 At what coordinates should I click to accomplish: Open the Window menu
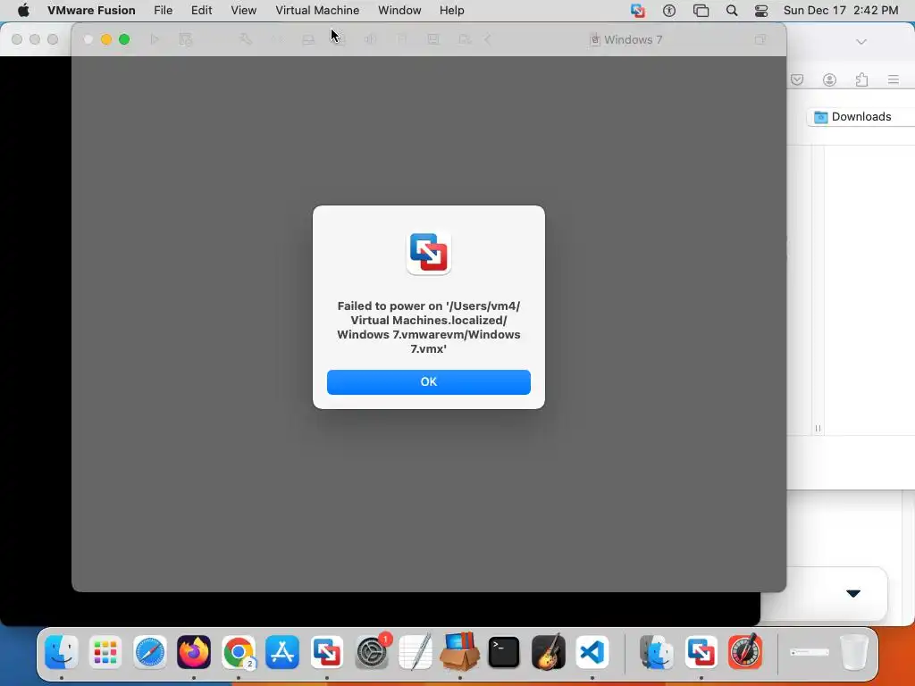click(x=399, y=11)
